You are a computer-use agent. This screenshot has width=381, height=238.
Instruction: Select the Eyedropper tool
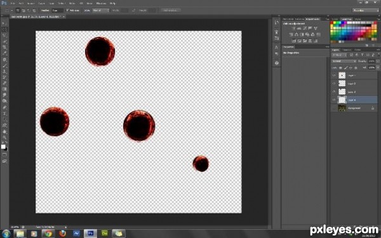tap(4, 53)
